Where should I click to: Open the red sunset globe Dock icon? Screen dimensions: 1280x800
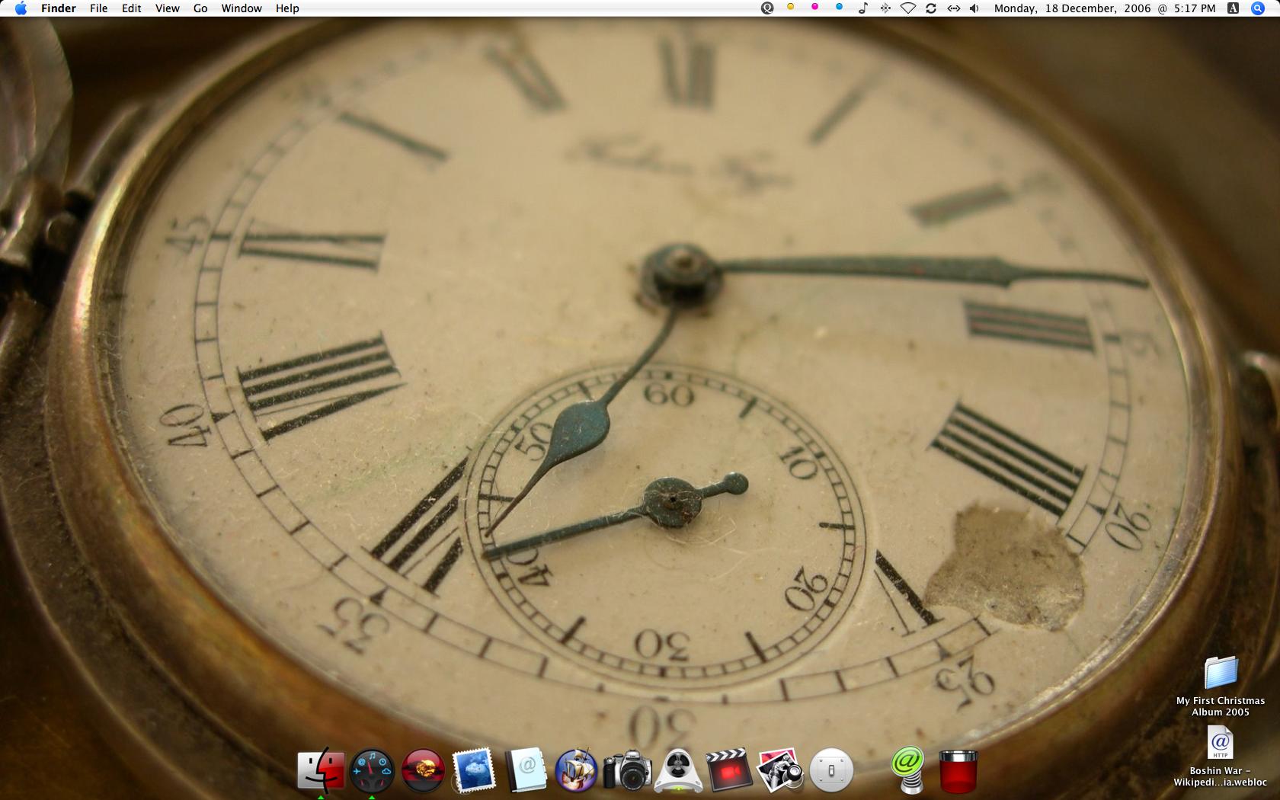pos(423,770)
